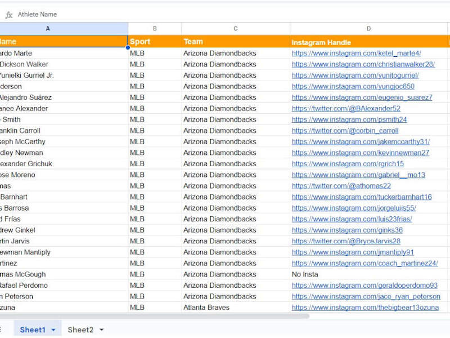This screenshot has width=450, height=338.
Task: Select the Alexander name cell
Action: point(64,108)
